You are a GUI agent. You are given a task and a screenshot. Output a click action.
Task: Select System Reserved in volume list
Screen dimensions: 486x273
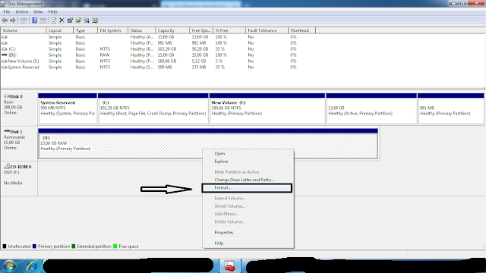(149, 67)
